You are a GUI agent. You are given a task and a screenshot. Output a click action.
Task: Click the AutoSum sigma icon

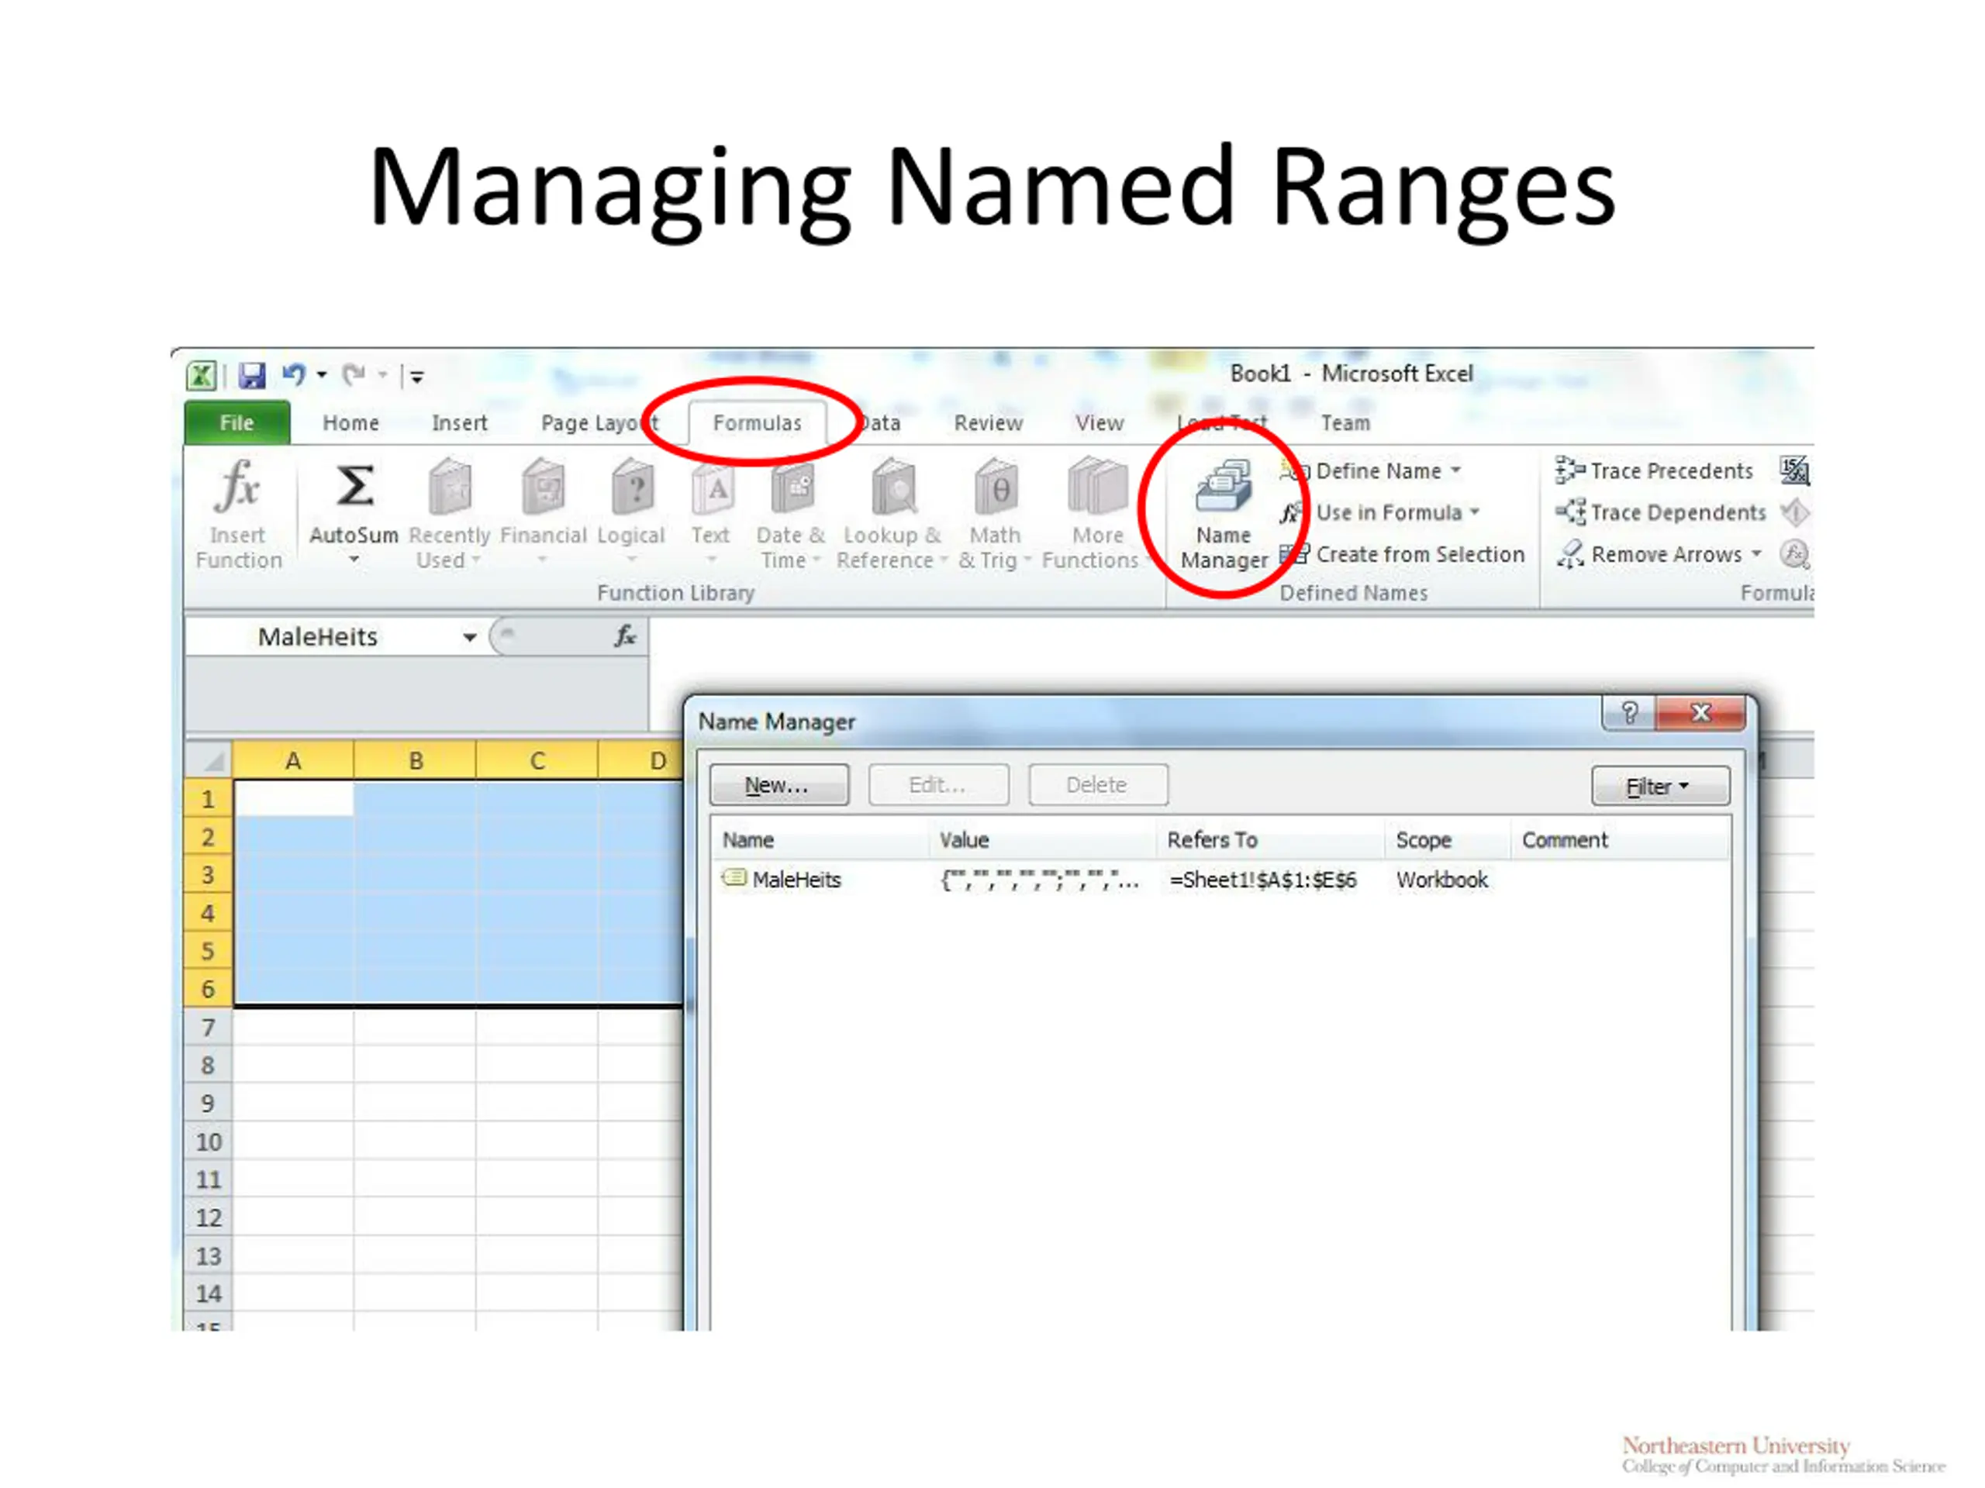point(354,487)
